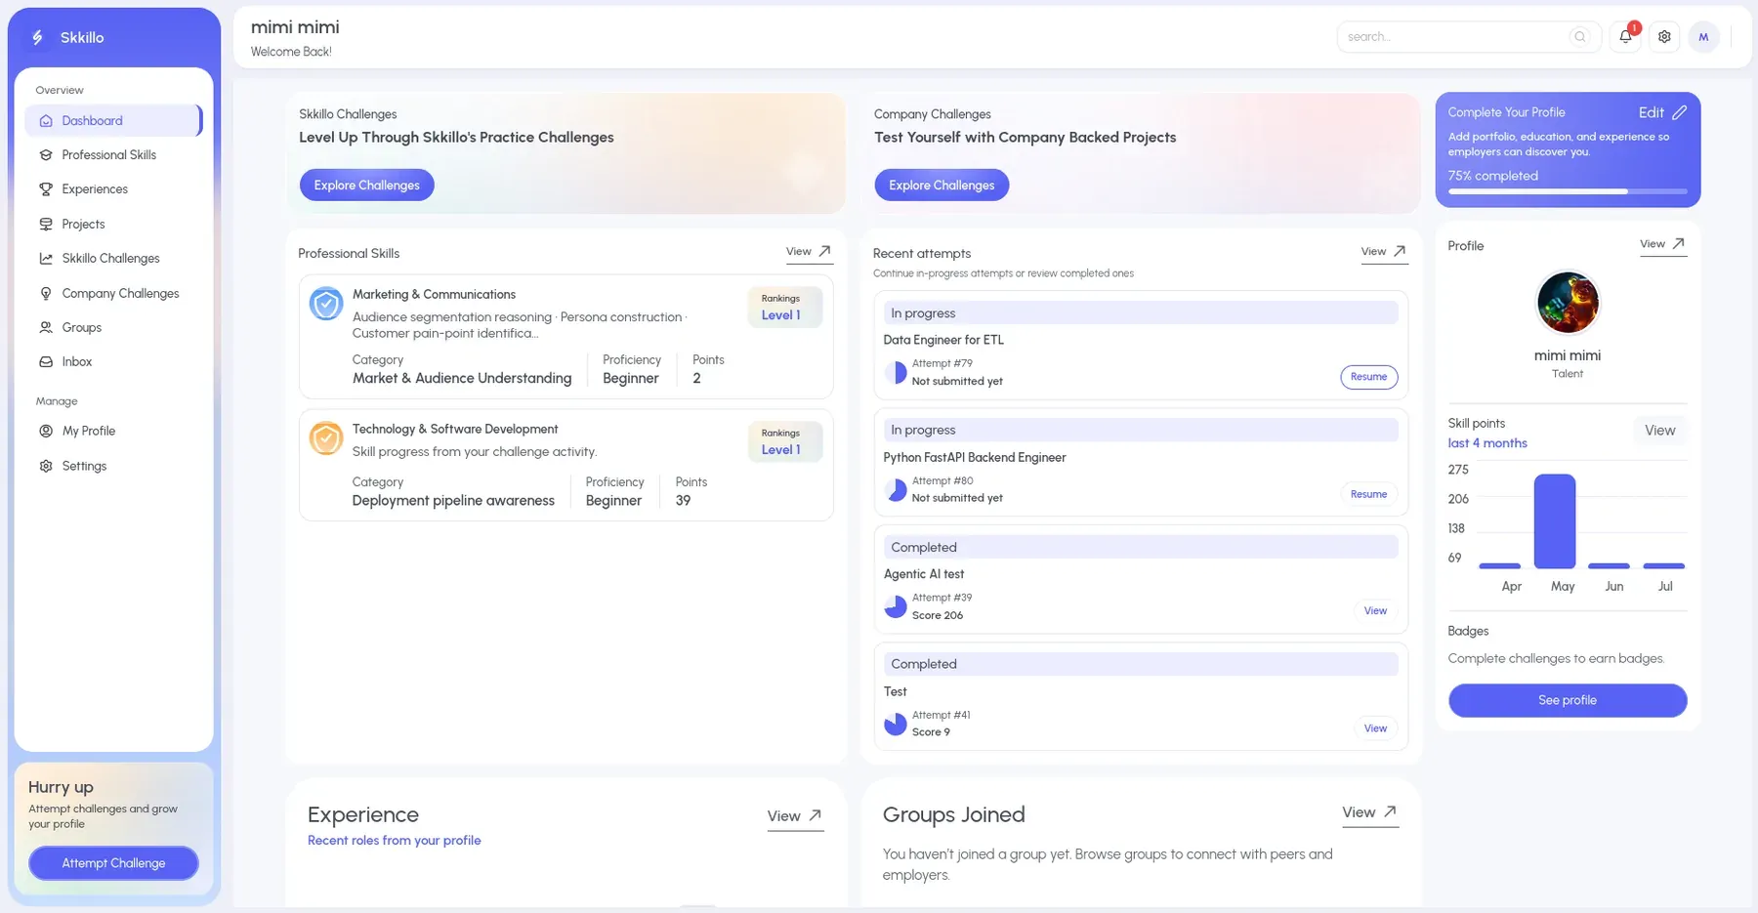Go to Dashboard in the sidebar
The height and width of the screenshot is (913, 1758).
tap(113, 120)
